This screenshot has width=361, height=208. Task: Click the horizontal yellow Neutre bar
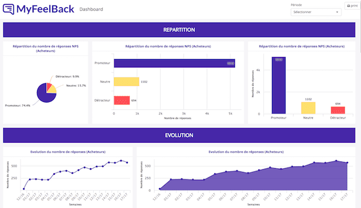pyautogui.click(x=127, y=82)
